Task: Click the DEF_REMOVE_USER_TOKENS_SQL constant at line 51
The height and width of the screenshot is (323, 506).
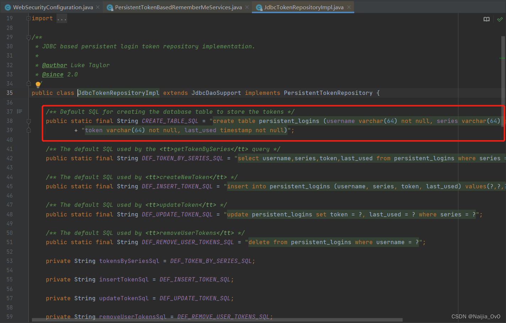Action: (x=188, y=242)
